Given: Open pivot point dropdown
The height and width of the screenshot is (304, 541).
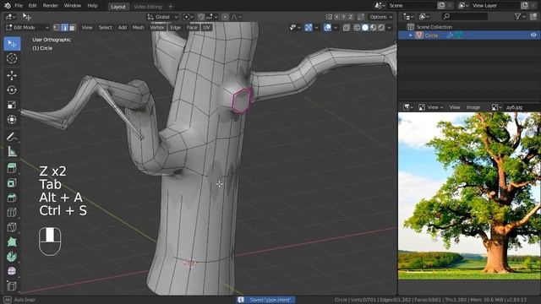Looking at the screenshot, I should [x=189, y=17].
